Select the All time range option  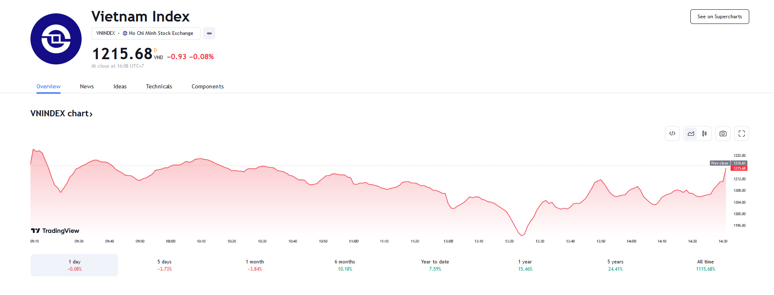705,265
